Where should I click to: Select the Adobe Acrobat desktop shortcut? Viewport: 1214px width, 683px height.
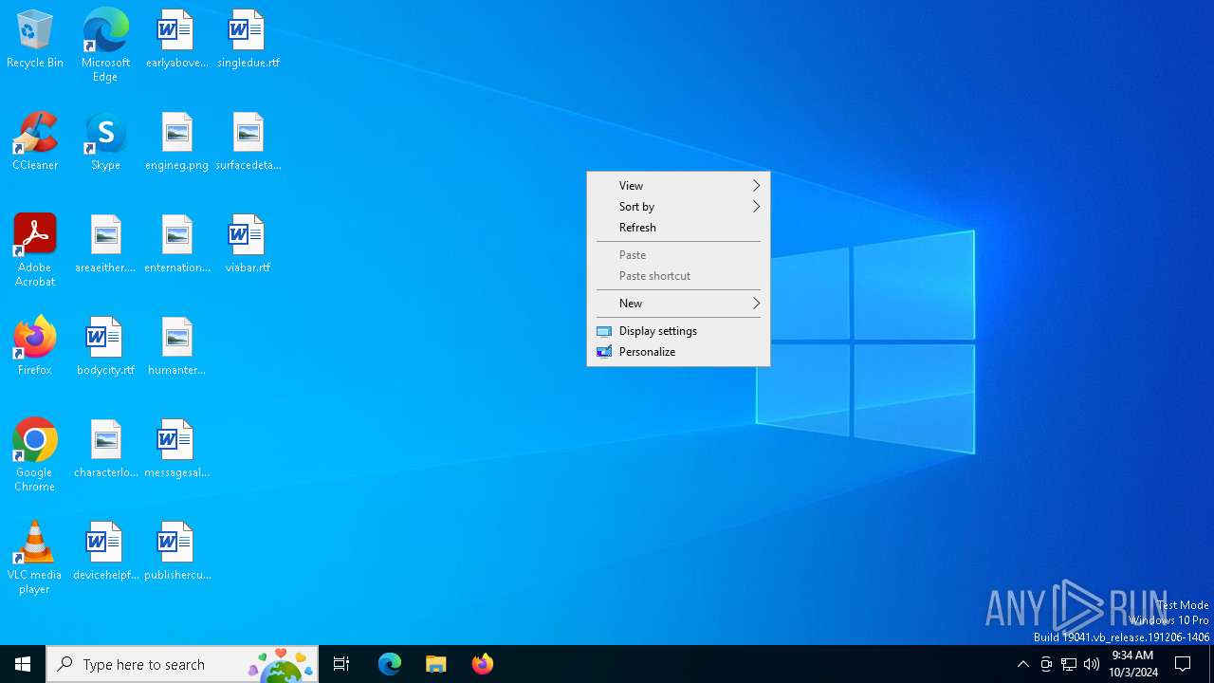pos(35,250)
